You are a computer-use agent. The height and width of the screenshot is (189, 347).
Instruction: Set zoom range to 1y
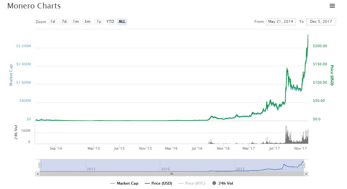tap(99, 22)
